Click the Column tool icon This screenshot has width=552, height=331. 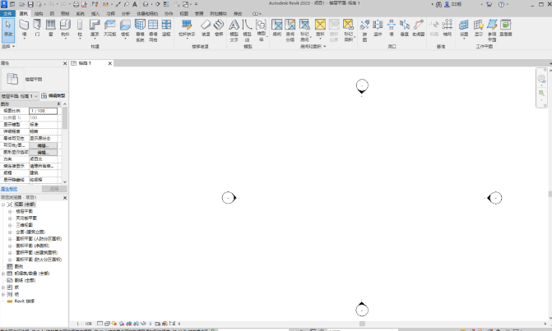click(x=80, y=28)
